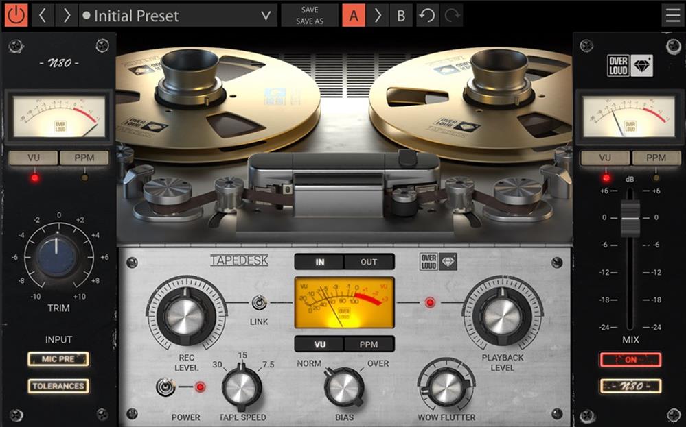
Task: Click SAVE AS preset button
Action: click(x=310, y=21)
